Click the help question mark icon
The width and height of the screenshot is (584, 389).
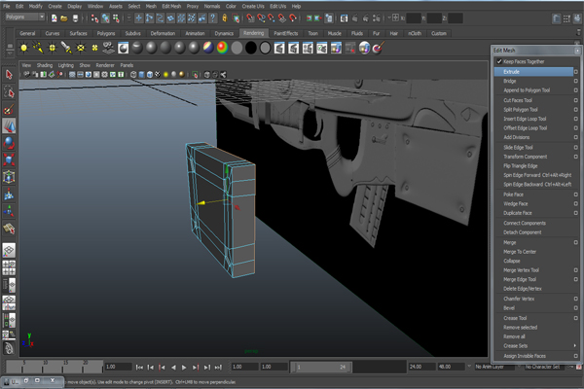pyautogui.click(x=212, y=18)
